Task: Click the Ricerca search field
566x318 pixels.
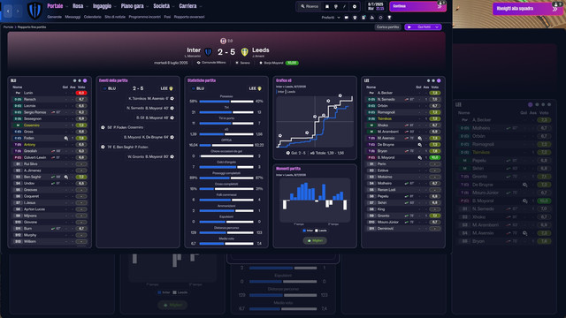Action: [x=309, y=6]
